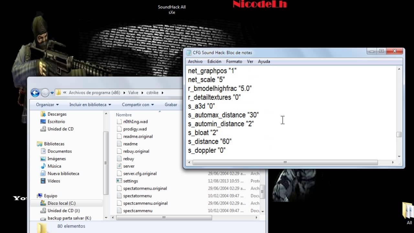Image resolution: width=414 pixels, height=233 pixels.
Task: Sort files by the Nombre column header
Action: [x=124, y=115]
